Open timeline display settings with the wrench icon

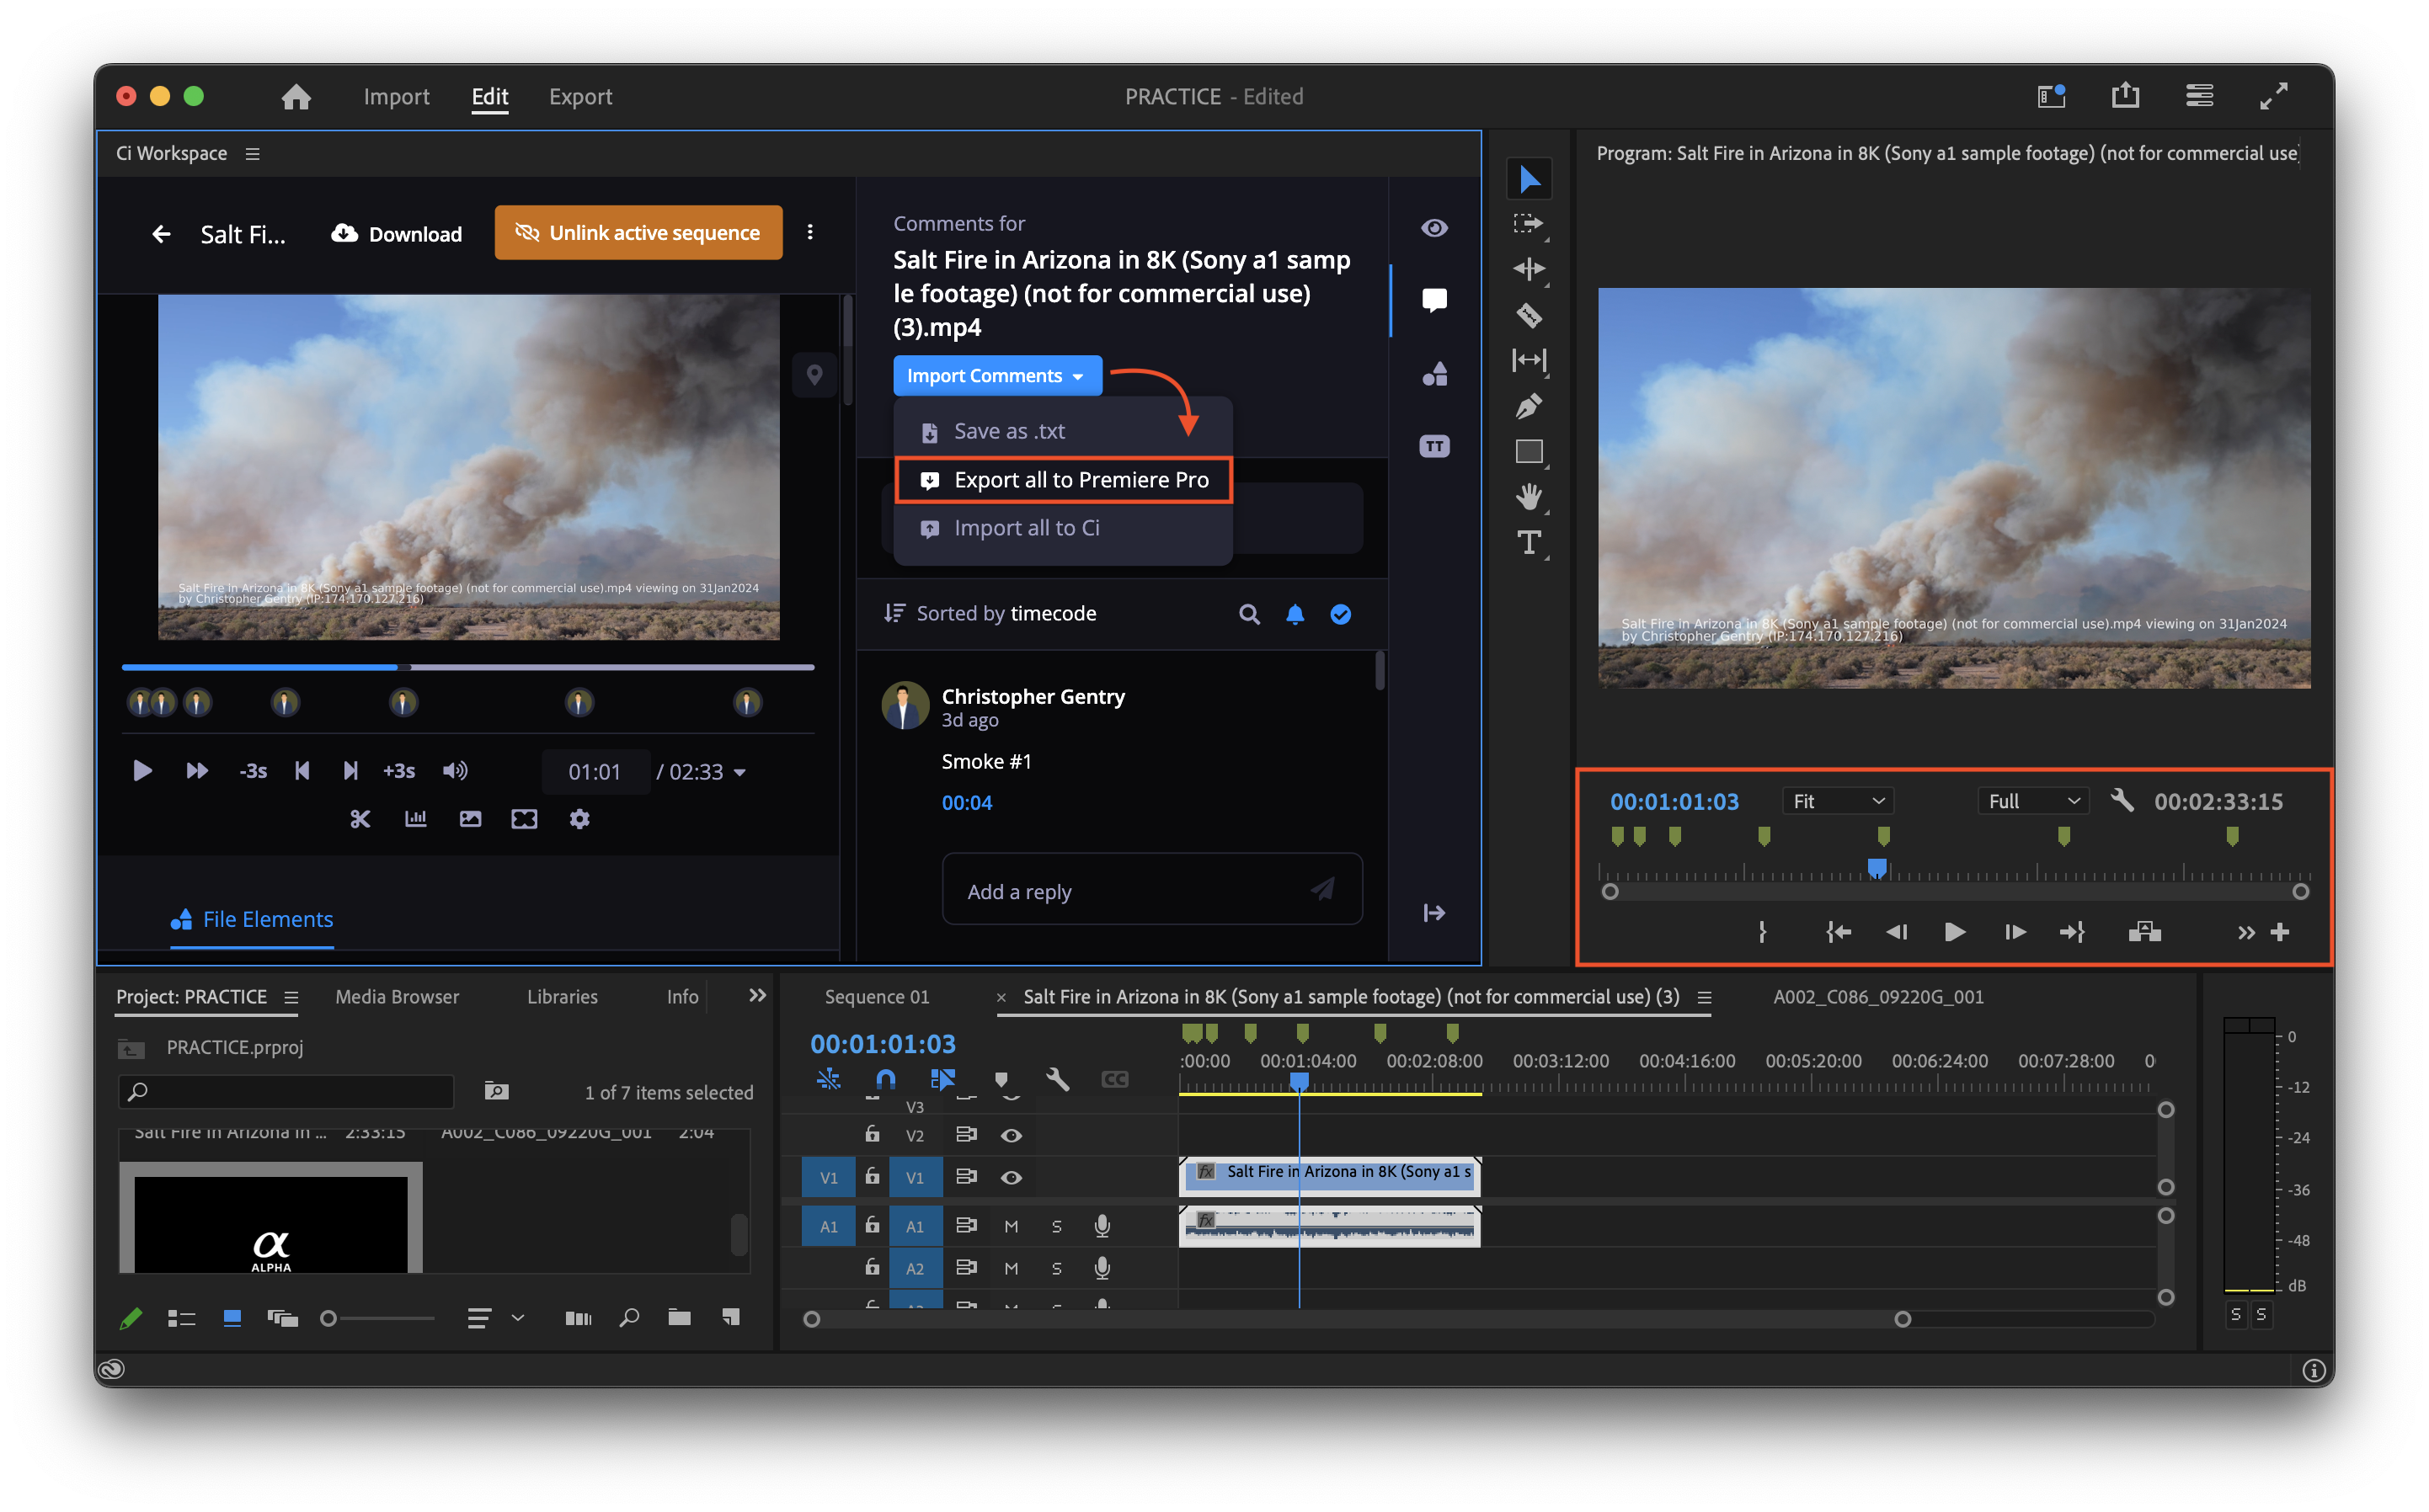click(x=1058, y=1079)
